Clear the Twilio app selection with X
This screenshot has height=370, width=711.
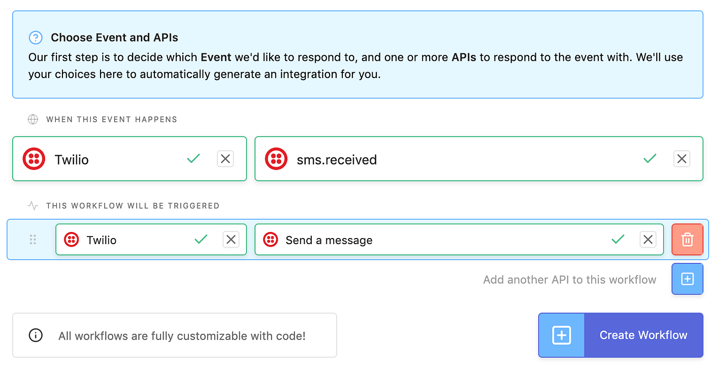pyautogui.click(x=225, y=158)
